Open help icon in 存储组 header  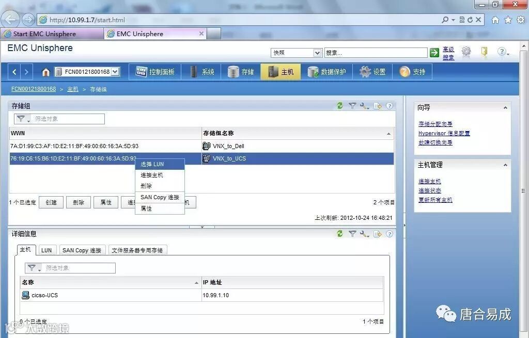(x=390, y=106)
